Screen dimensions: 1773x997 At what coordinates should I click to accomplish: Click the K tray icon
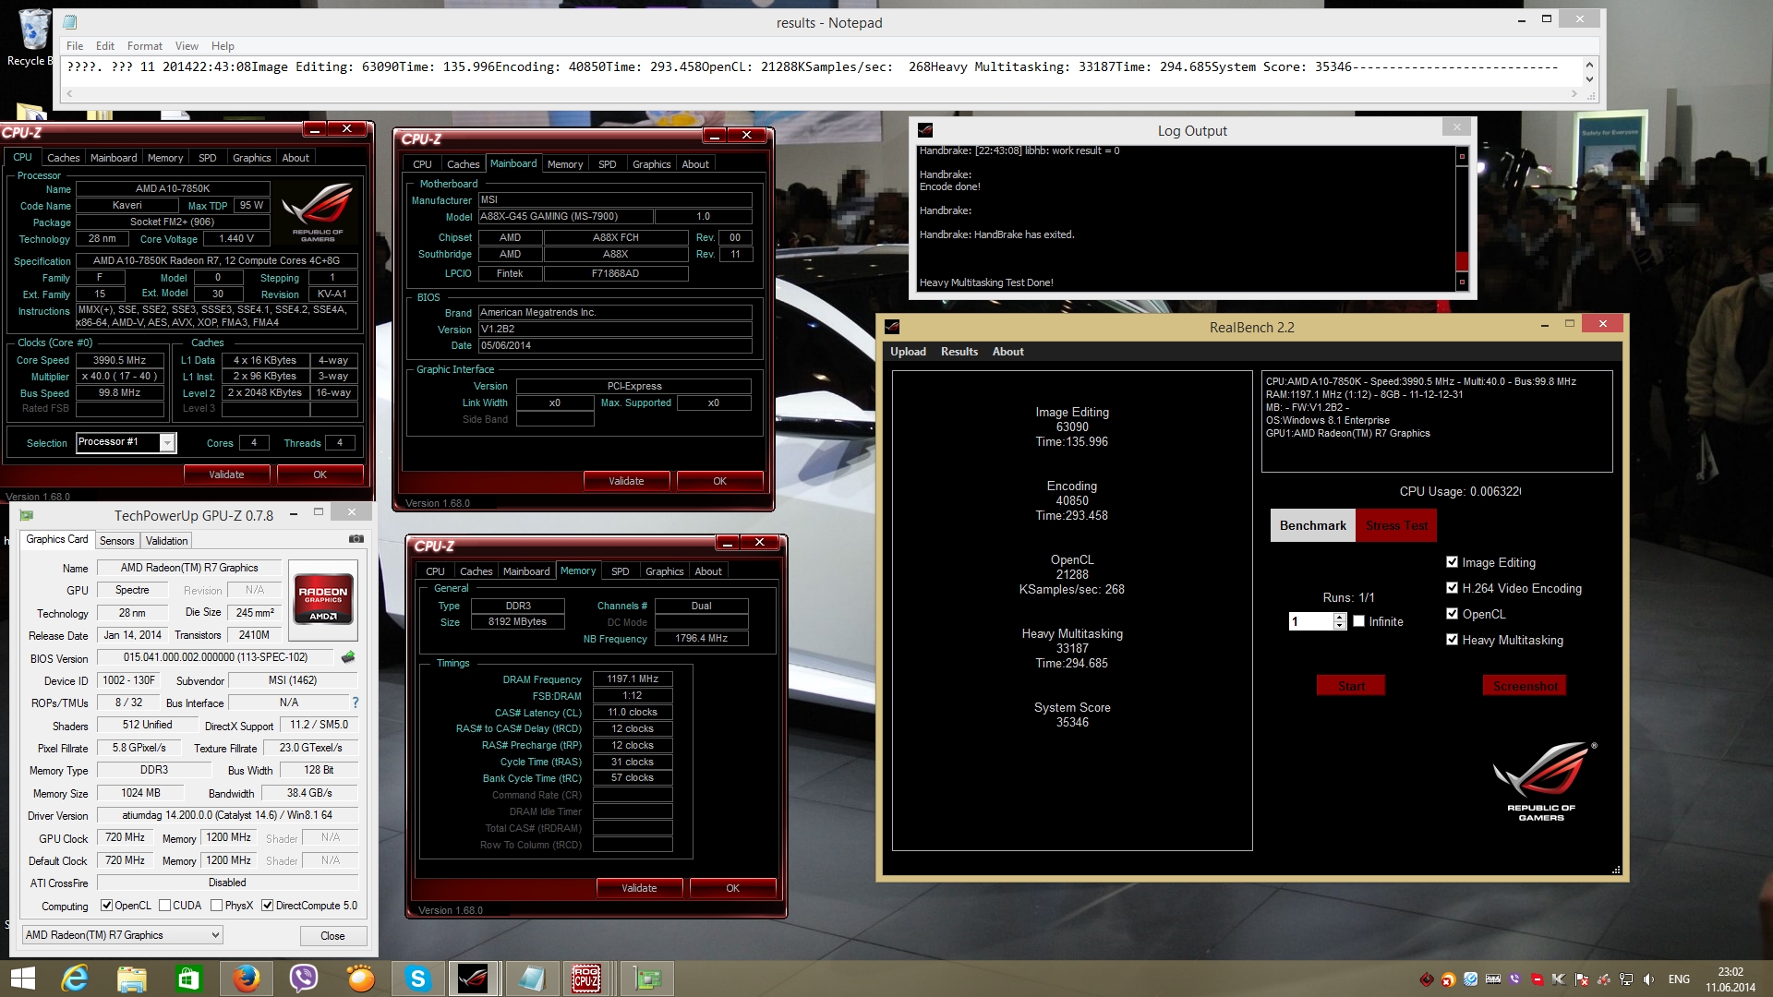[1560, 979]
